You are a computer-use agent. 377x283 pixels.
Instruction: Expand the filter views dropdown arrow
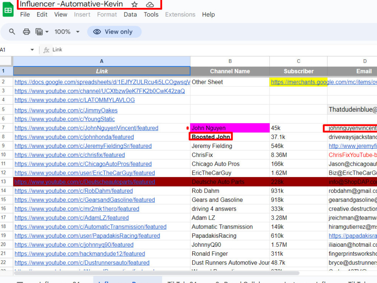47,32
